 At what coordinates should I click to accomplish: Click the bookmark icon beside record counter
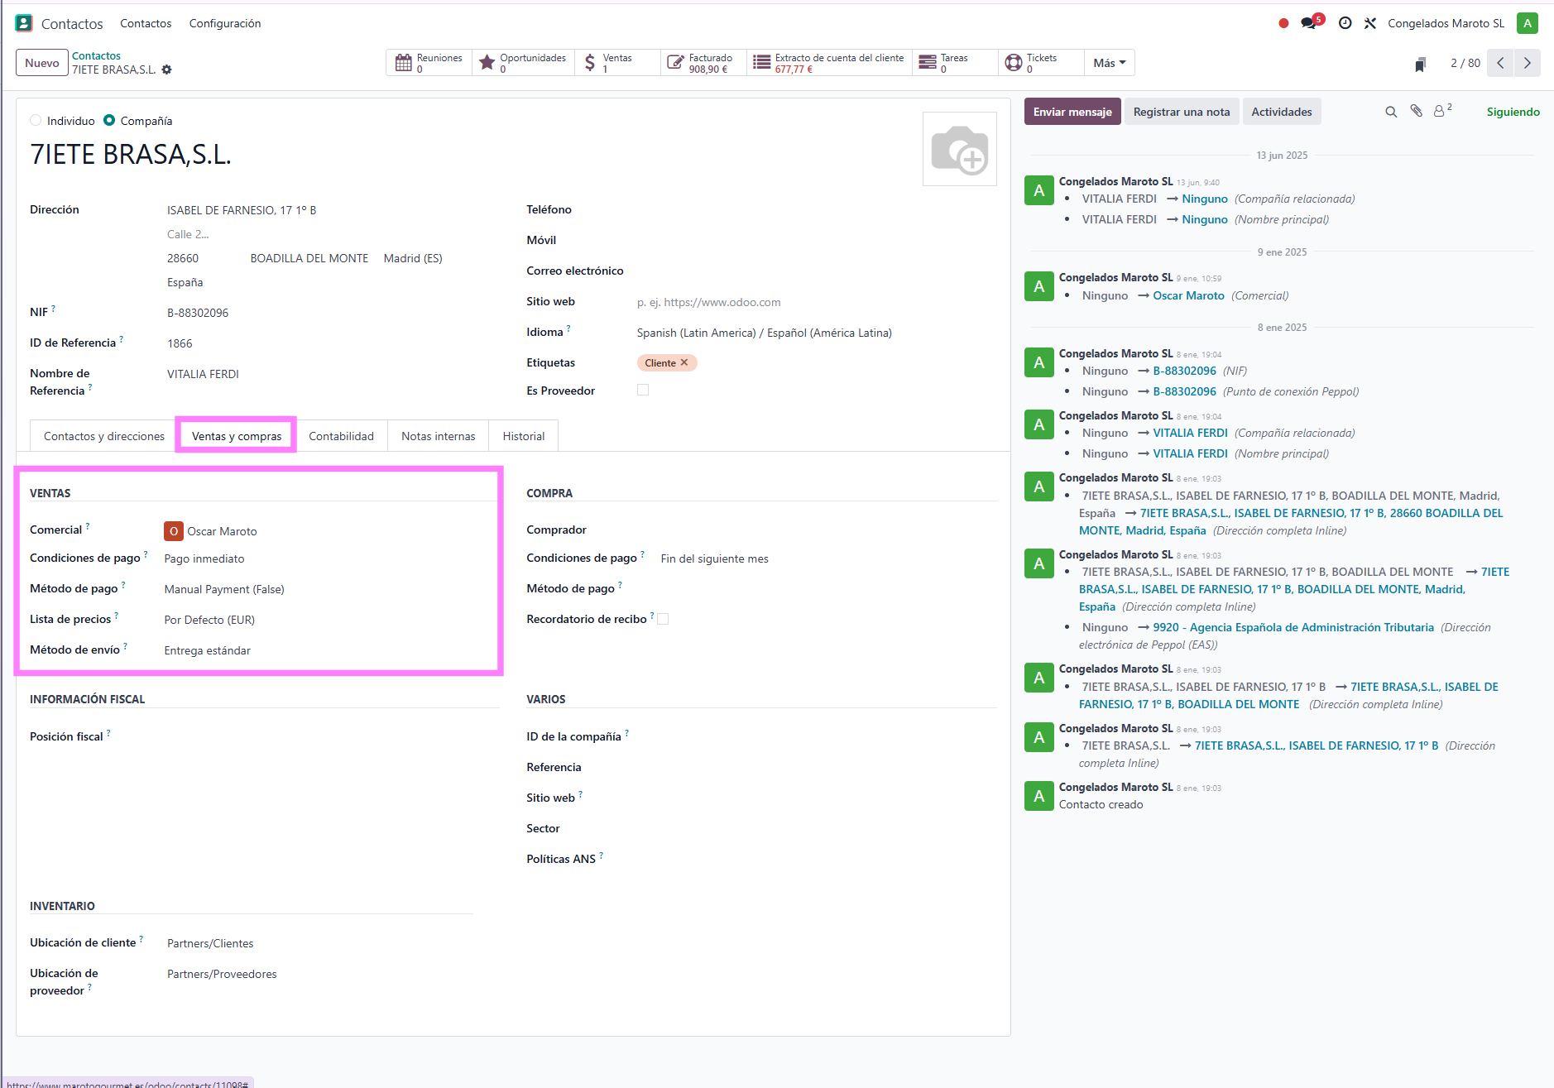pyautogui.click(x=1420, y=64)
